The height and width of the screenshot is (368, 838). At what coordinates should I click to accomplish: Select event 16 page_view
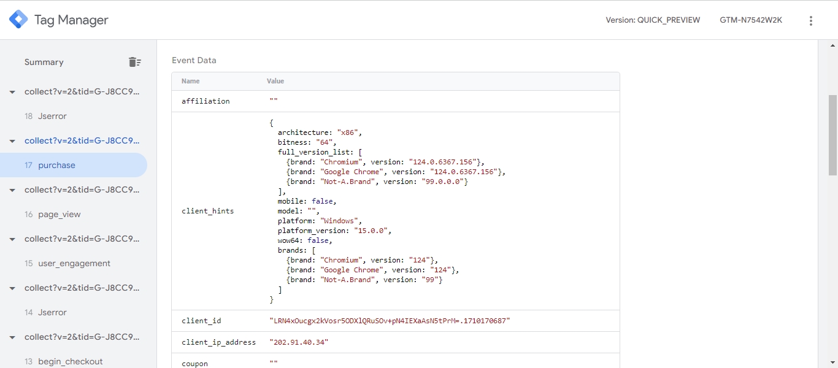[x=74, y=214]
